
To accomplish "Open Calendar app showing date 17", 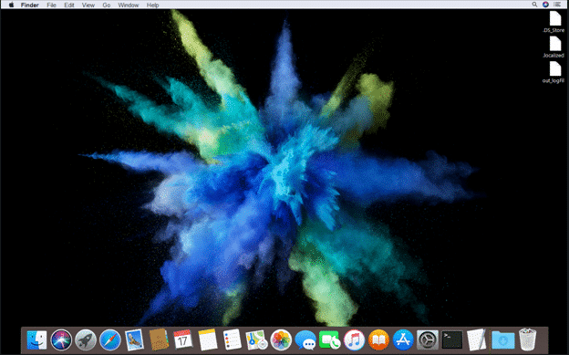I will coord(183,340).
